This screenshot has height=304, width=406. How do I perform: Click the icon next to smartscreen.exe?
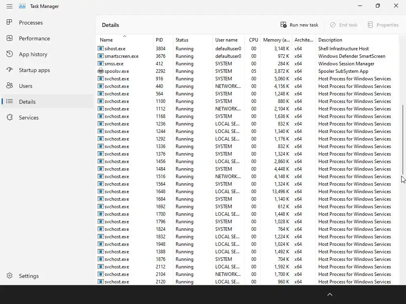point(100,56)
